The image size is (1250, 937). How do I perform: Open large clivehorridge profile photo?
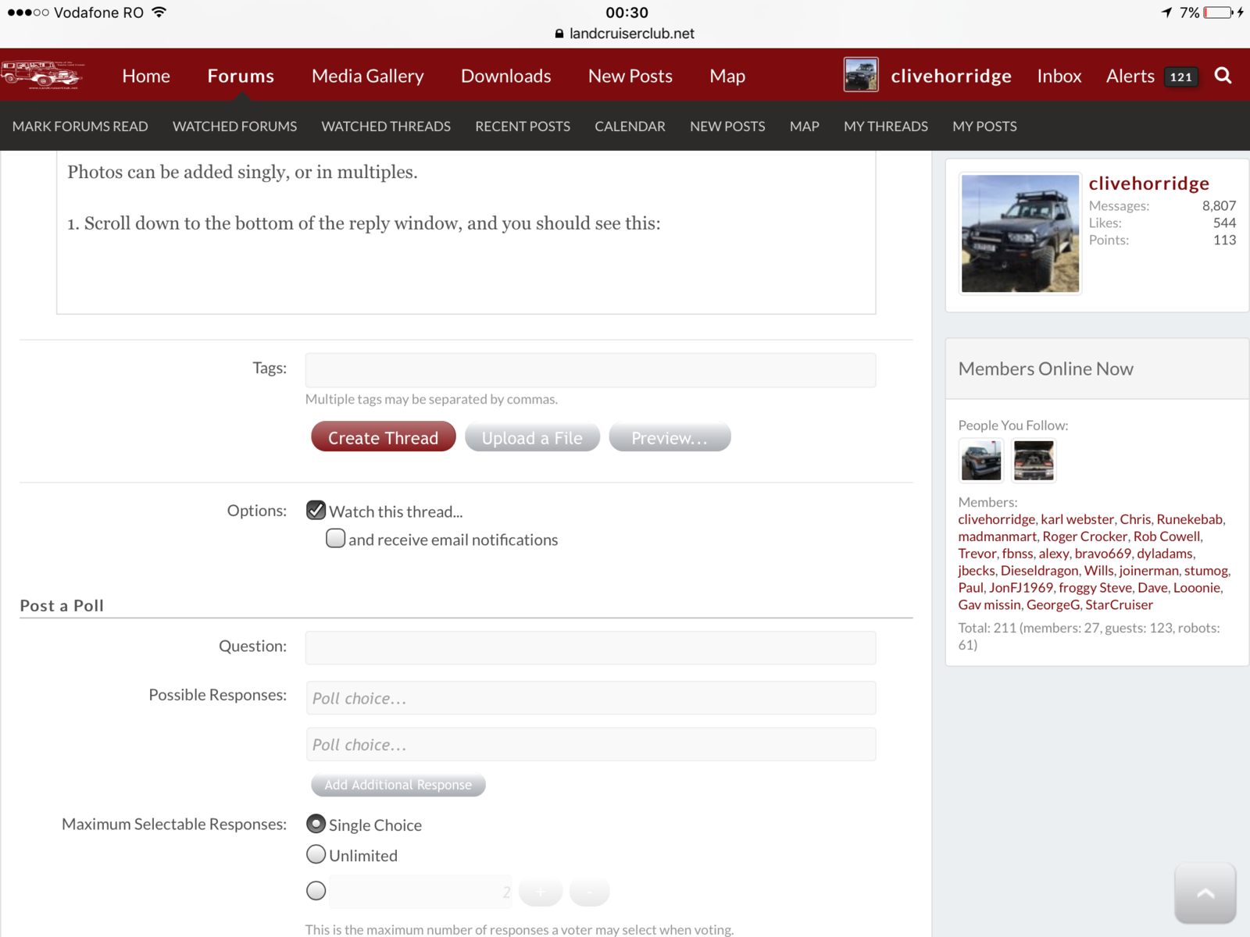(x=1020, y=233)
